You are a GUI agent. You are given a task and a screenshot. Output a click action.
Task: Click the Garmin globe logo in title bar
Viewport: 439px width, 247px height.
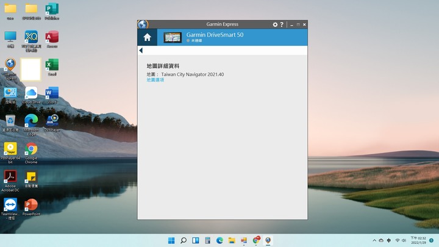tap(143, 24)
